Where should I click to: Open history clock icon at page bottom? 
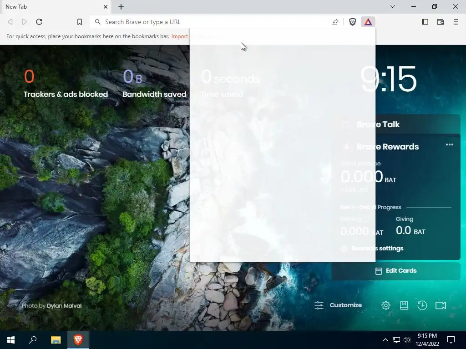422,305
